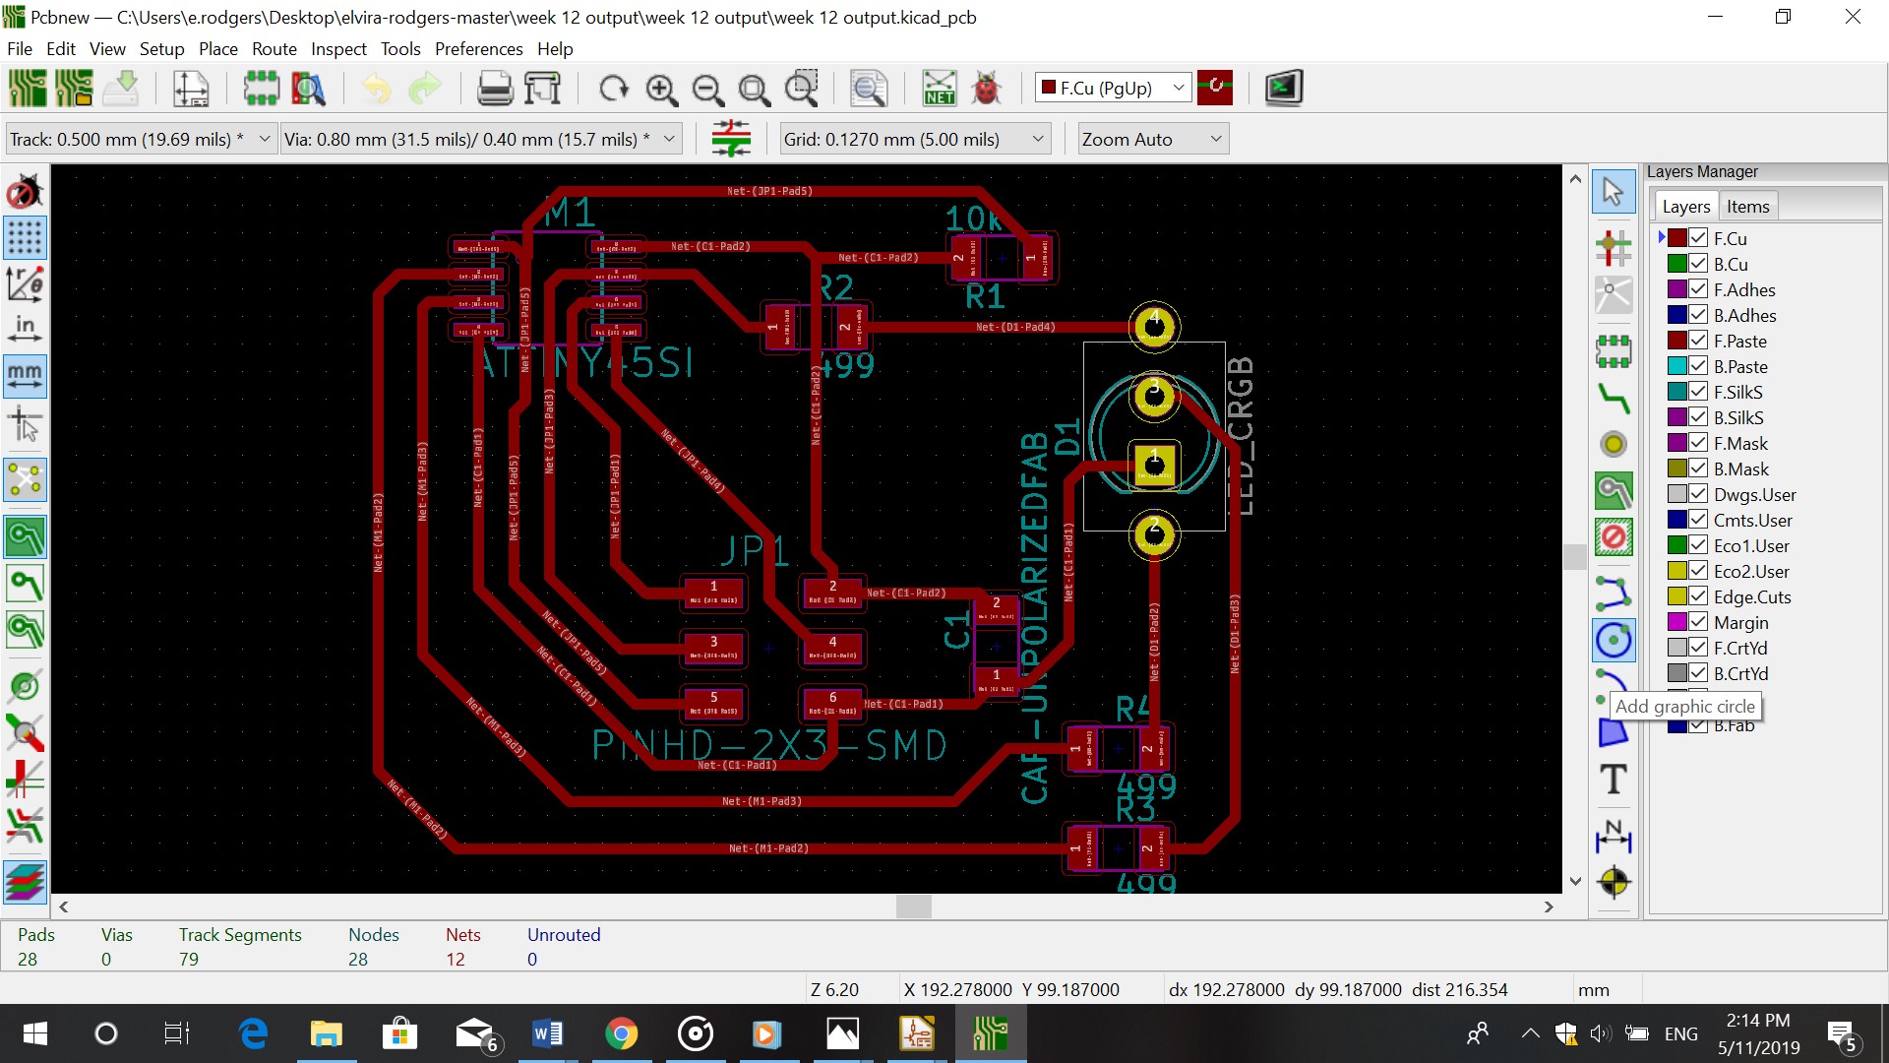Select the Add text tool
This screenshot has width=1889, height=1063.
[x=1614, y=780]
